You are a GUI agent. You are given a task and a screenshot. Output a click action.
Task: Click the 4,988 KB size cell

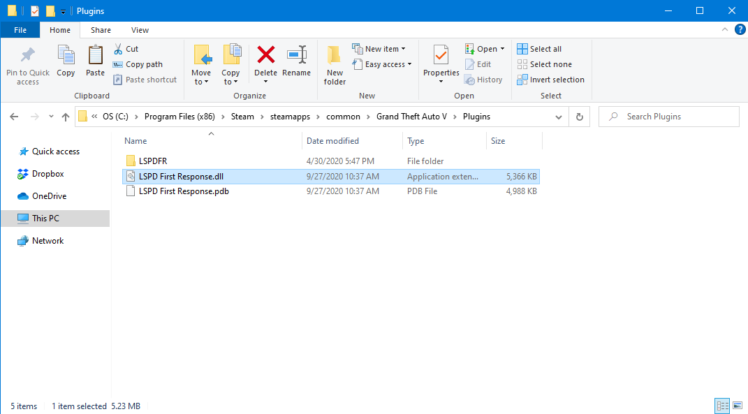click(x=522, y=191)
